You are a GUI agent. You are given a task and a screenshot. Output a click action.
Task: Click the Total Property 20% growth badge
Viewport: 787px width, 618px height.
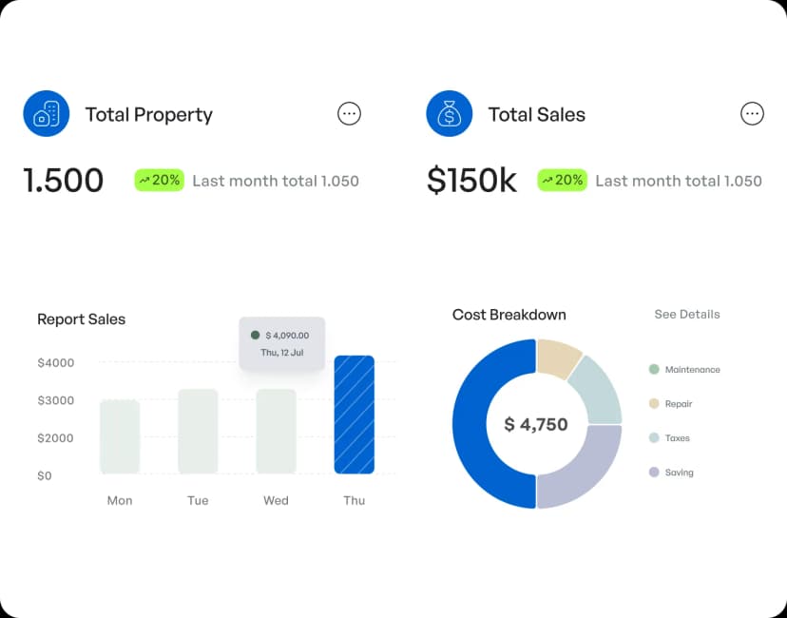(158, 180)
